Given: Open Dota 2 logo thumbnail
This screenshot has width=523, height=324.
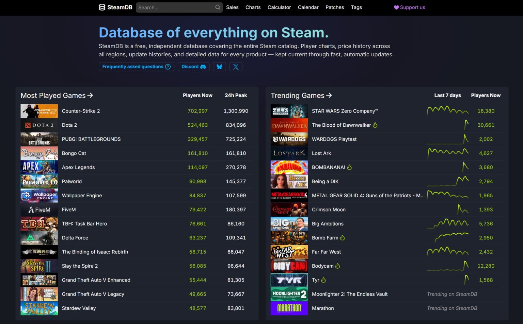Looking at the screenshot, I should pos(39,125).
